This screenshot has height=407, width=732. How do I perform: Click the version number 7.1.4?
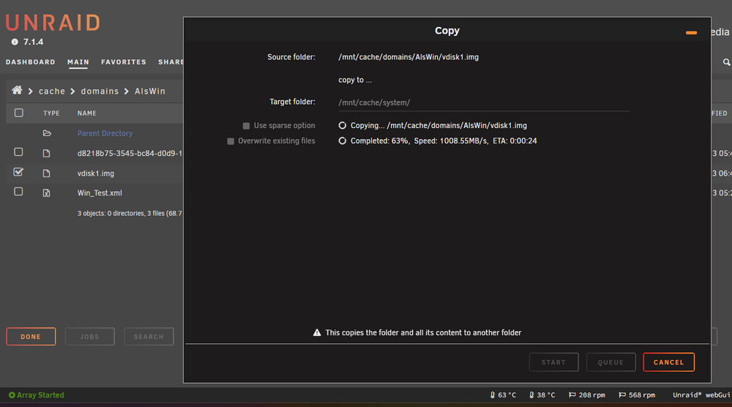click(33, 42)
